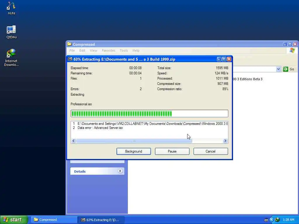Open the keyboard icon in system tray
This screenshot has height=224, width=299.
(266, 220)
